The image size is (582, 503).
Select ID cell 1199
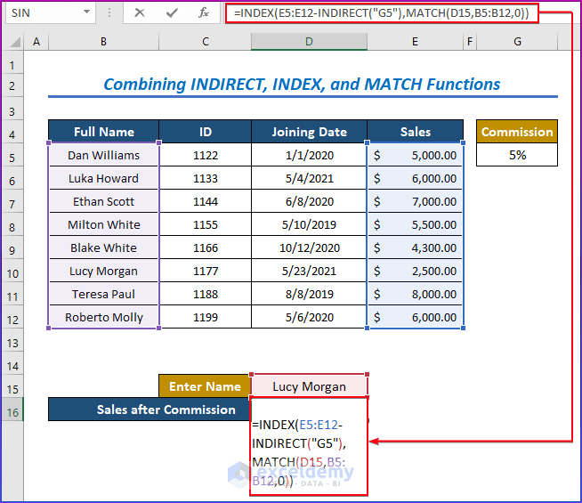pyautogui.click(x=206, y=318)
